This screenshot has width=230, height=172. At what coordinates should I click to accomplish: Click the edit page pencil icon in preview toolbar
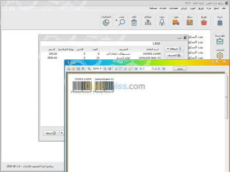(x=130, y=69)
